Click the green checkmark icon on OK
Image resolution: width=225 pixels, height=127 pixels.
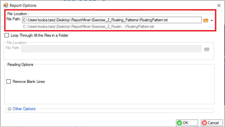(179, 123)
